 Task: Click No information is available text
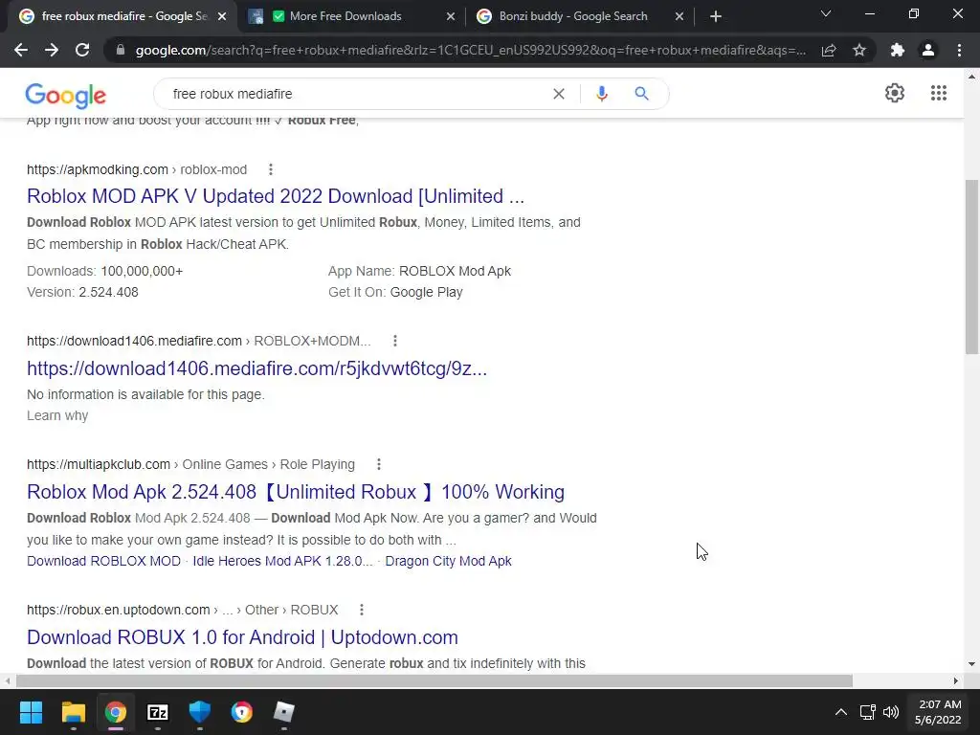point(145,394)
